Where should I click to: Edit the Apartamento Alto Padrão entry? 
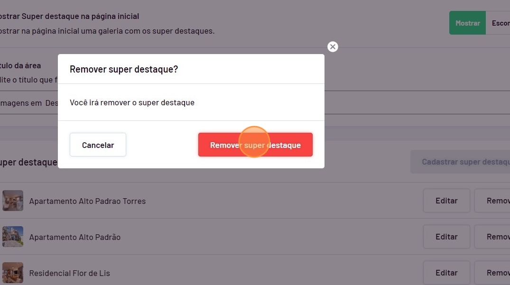[446, 237]
